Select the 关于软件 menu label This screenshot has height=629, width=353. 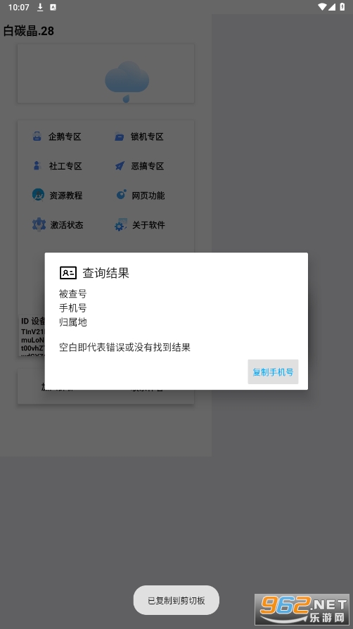click(x=148, y=225)
